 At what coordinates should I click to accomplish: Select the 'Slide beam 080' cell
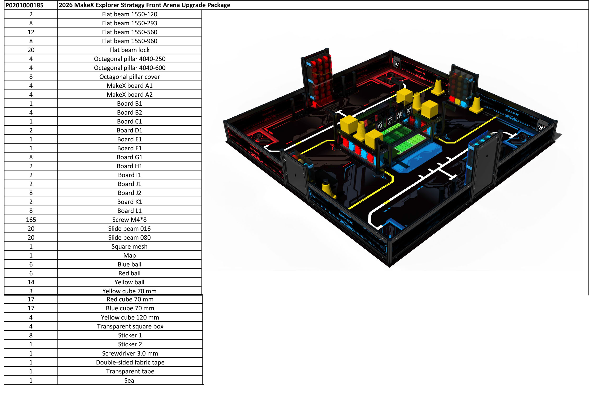[129, 238]
